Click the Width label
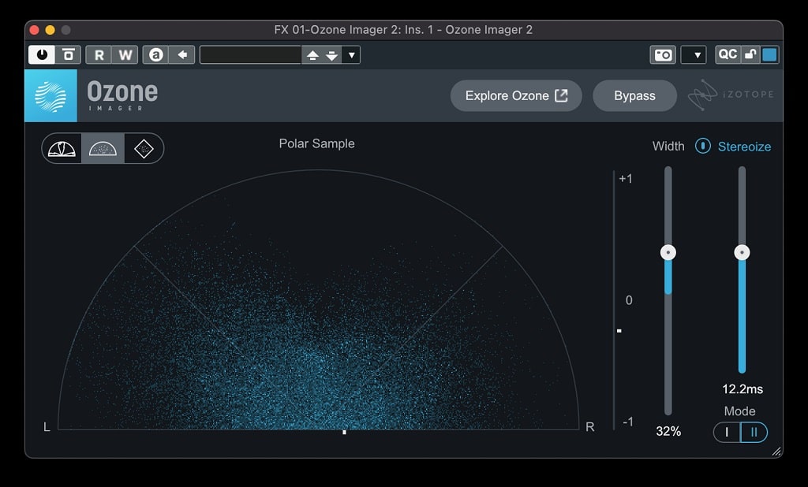This screenshot has width=808, height=487. (x=668, y=147)
